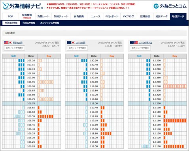
Task: Click the Buy column header in ユーロ/円 table
Action: point(112,56)
